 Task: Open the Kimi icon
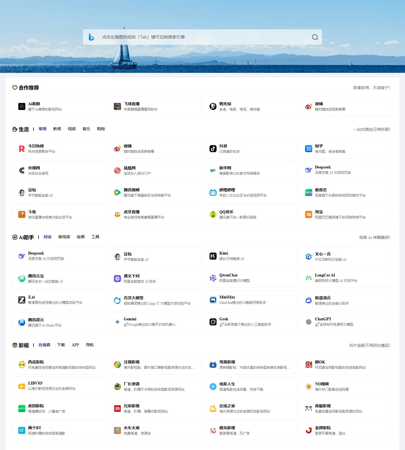213,256
